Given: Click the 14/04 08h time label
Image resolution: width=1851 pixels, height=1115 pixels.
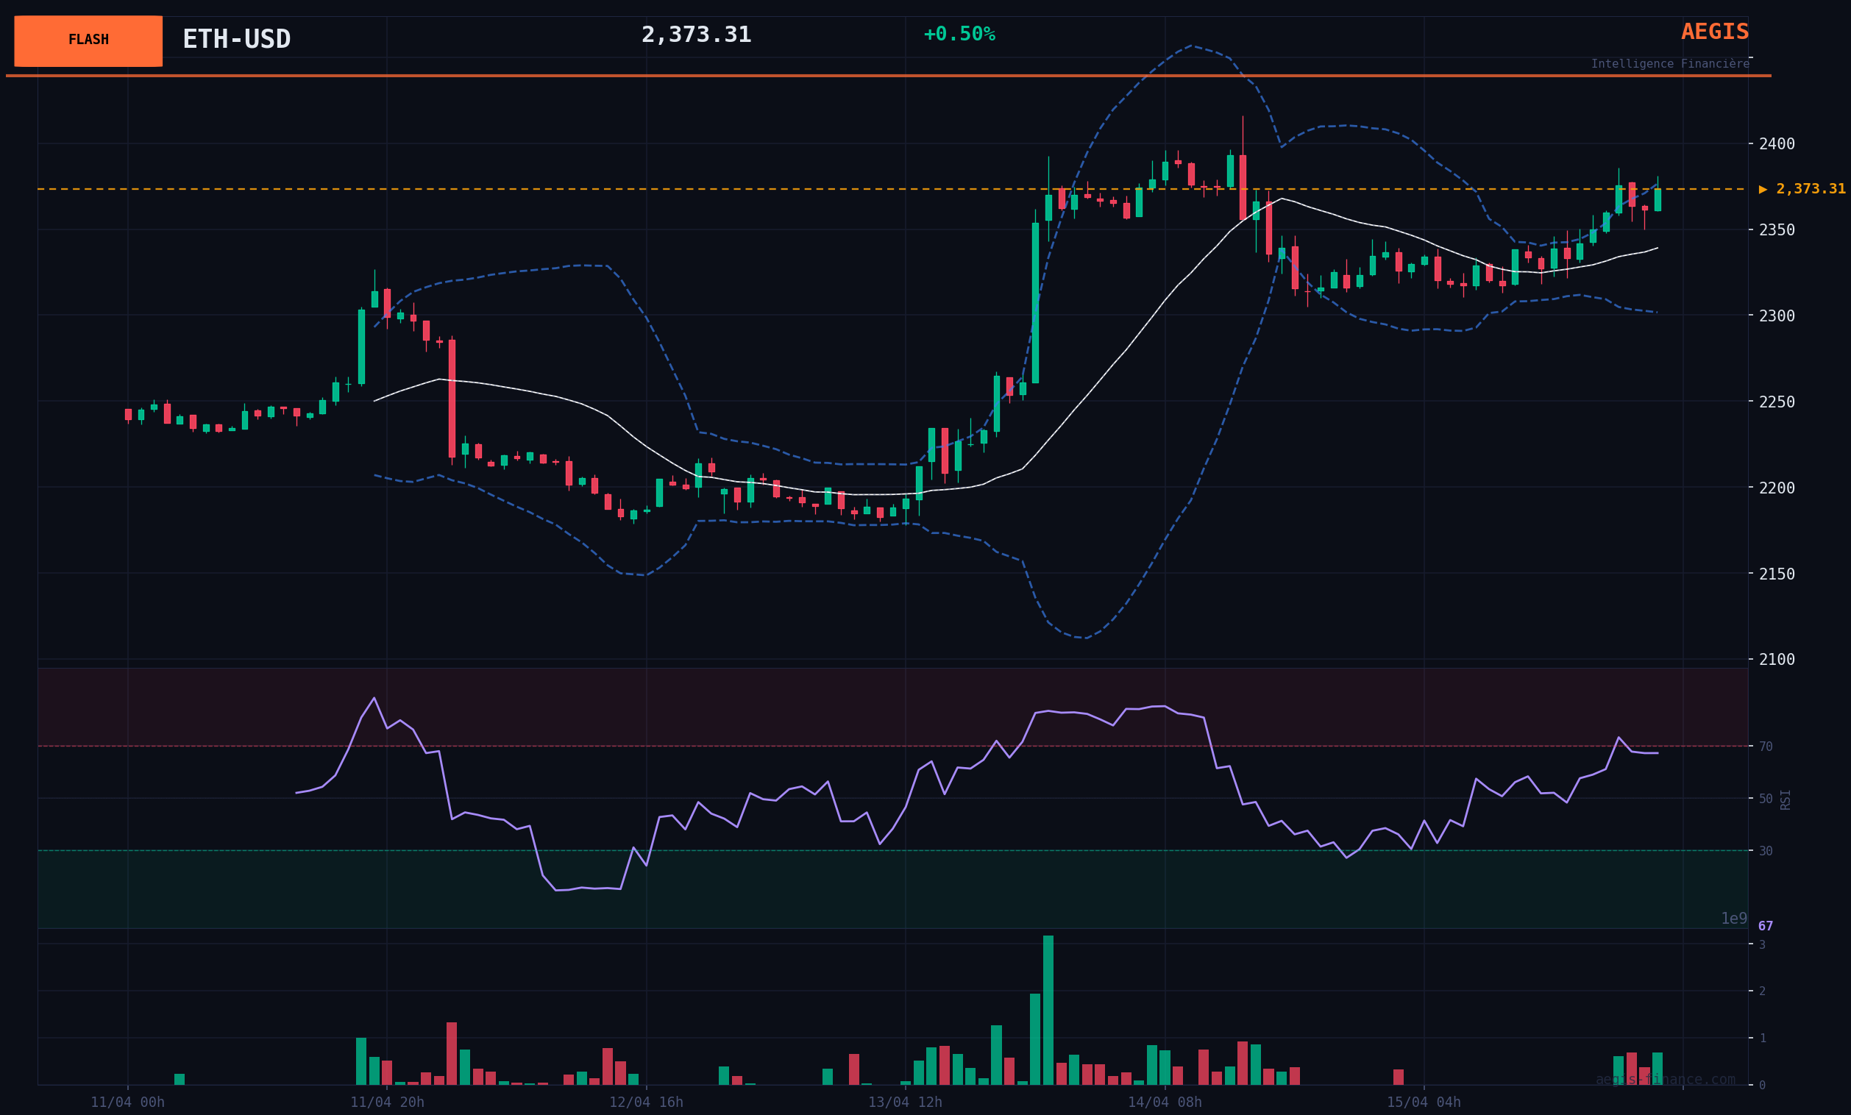Looking at the screenshot, I should [1165, 1102].
